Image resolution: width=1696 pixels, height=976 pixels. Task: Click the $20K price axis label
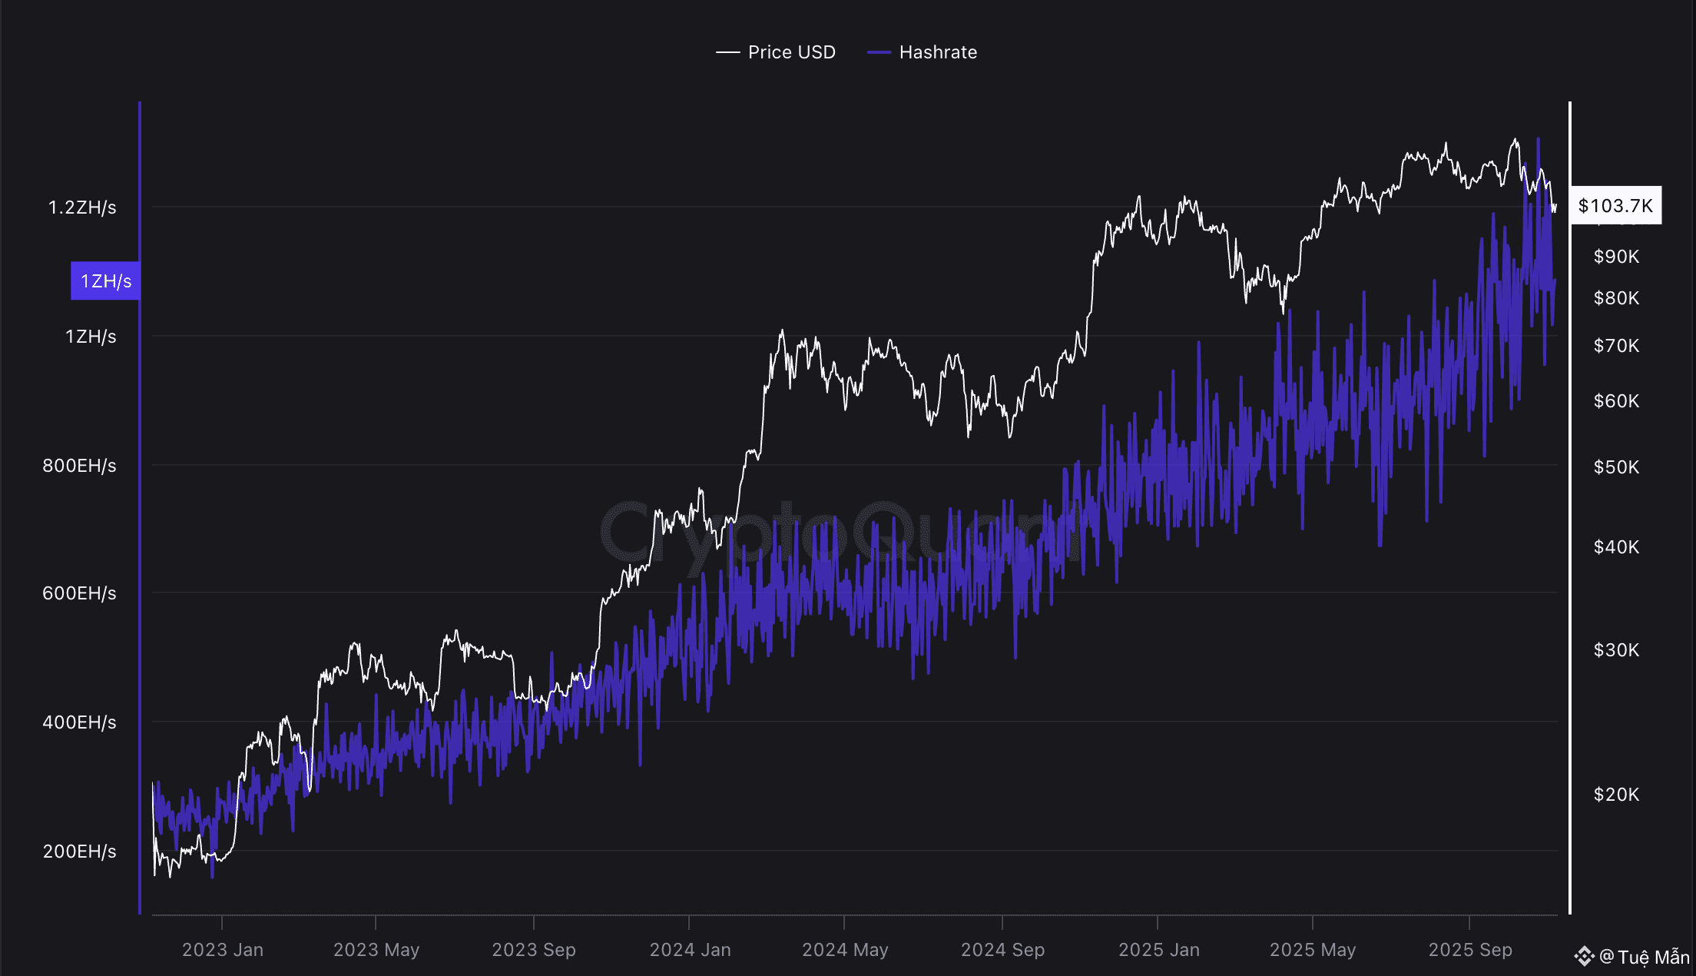coord(1616,795)
